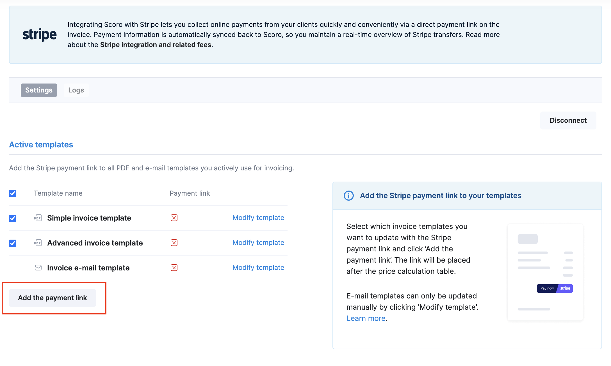
Task: Open Modify template for Invoice e-mail template
Action: (258, 268)
